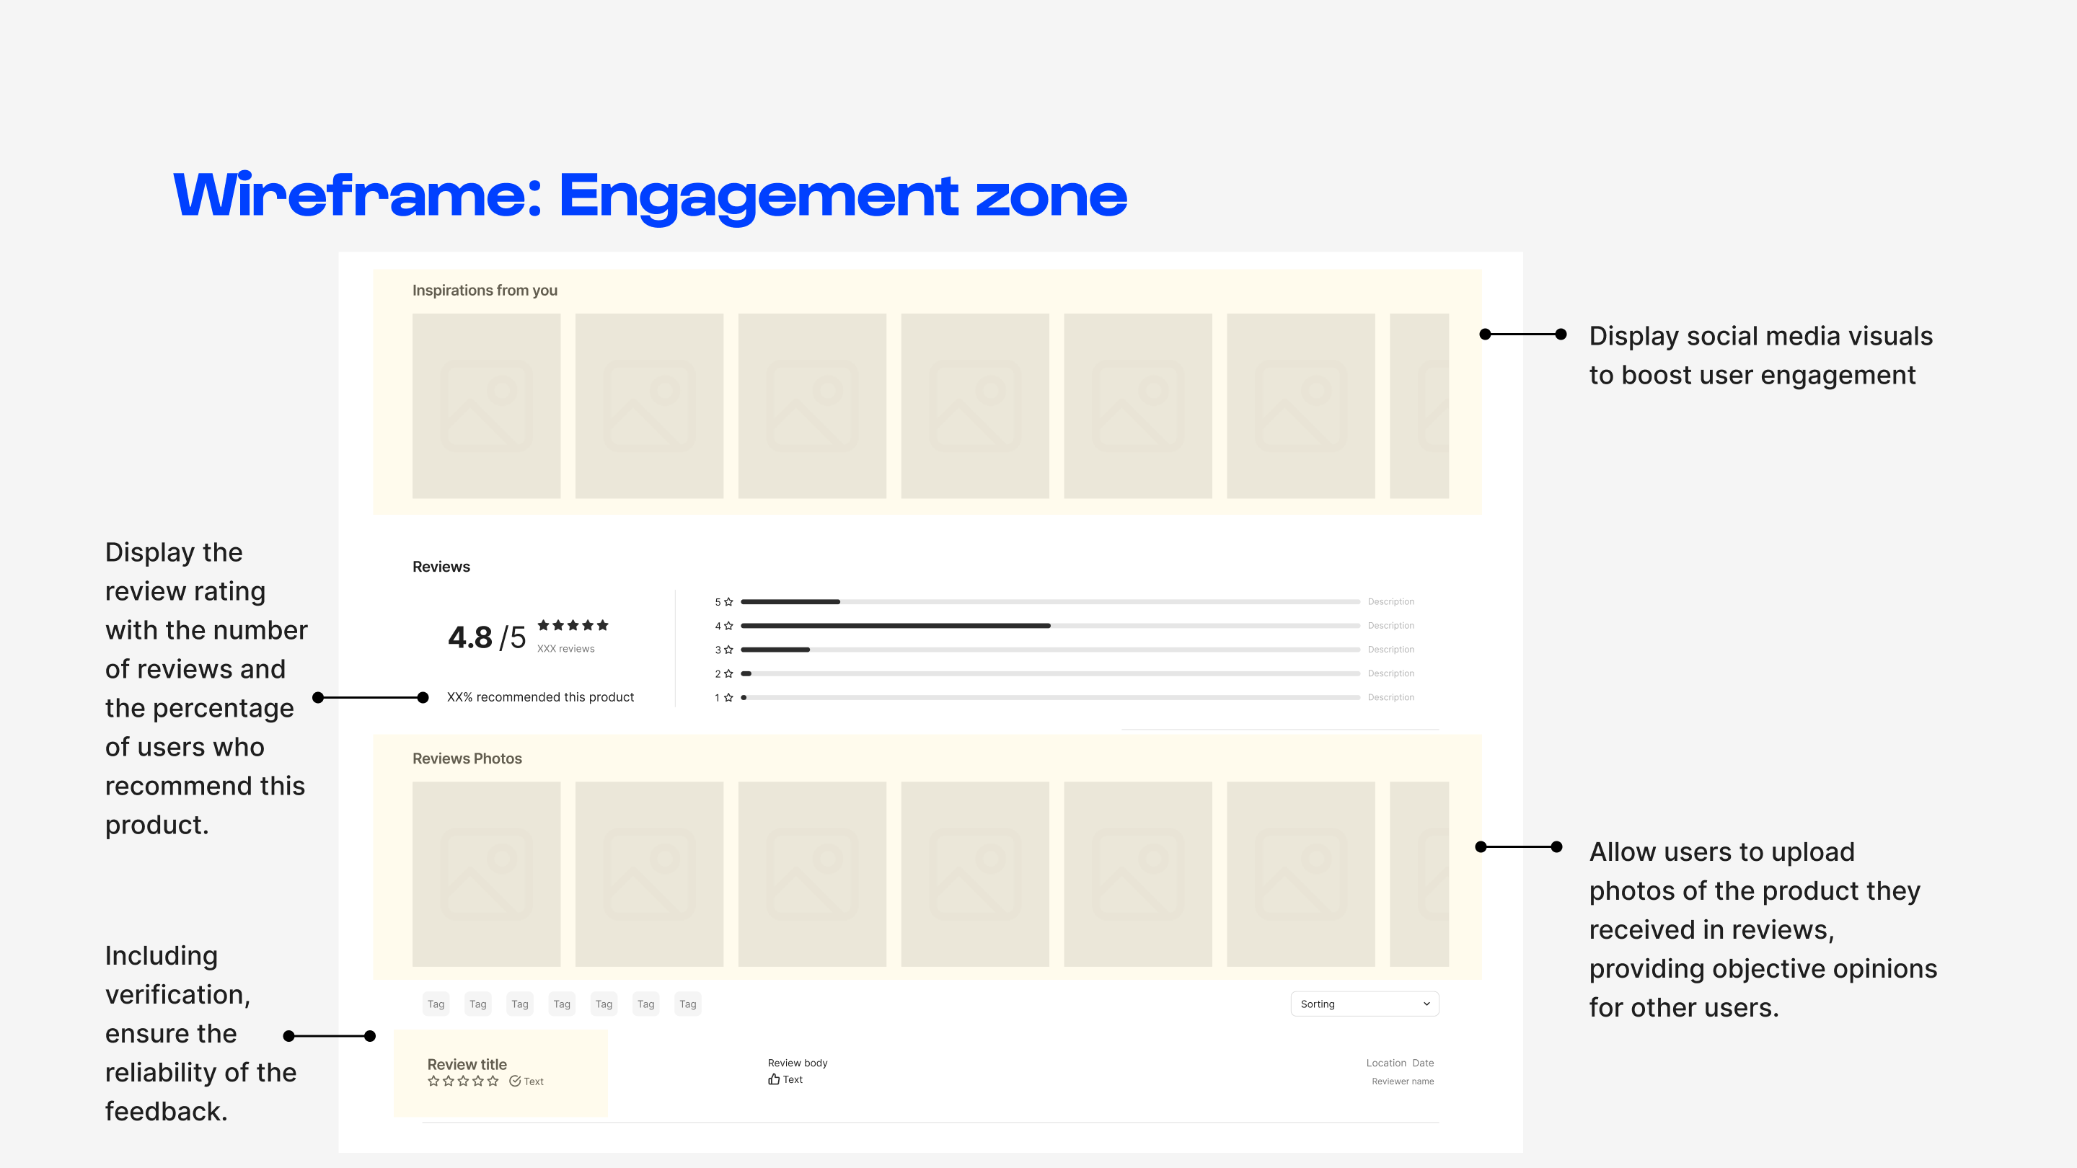Click the Description label on 2-star row
2077x1168 pixels.
(x=1390, y=673)
